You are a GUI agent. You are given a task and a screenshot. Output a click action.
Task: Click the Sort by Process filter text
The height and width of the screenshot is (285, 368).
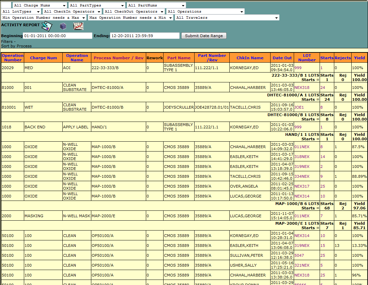16,46
